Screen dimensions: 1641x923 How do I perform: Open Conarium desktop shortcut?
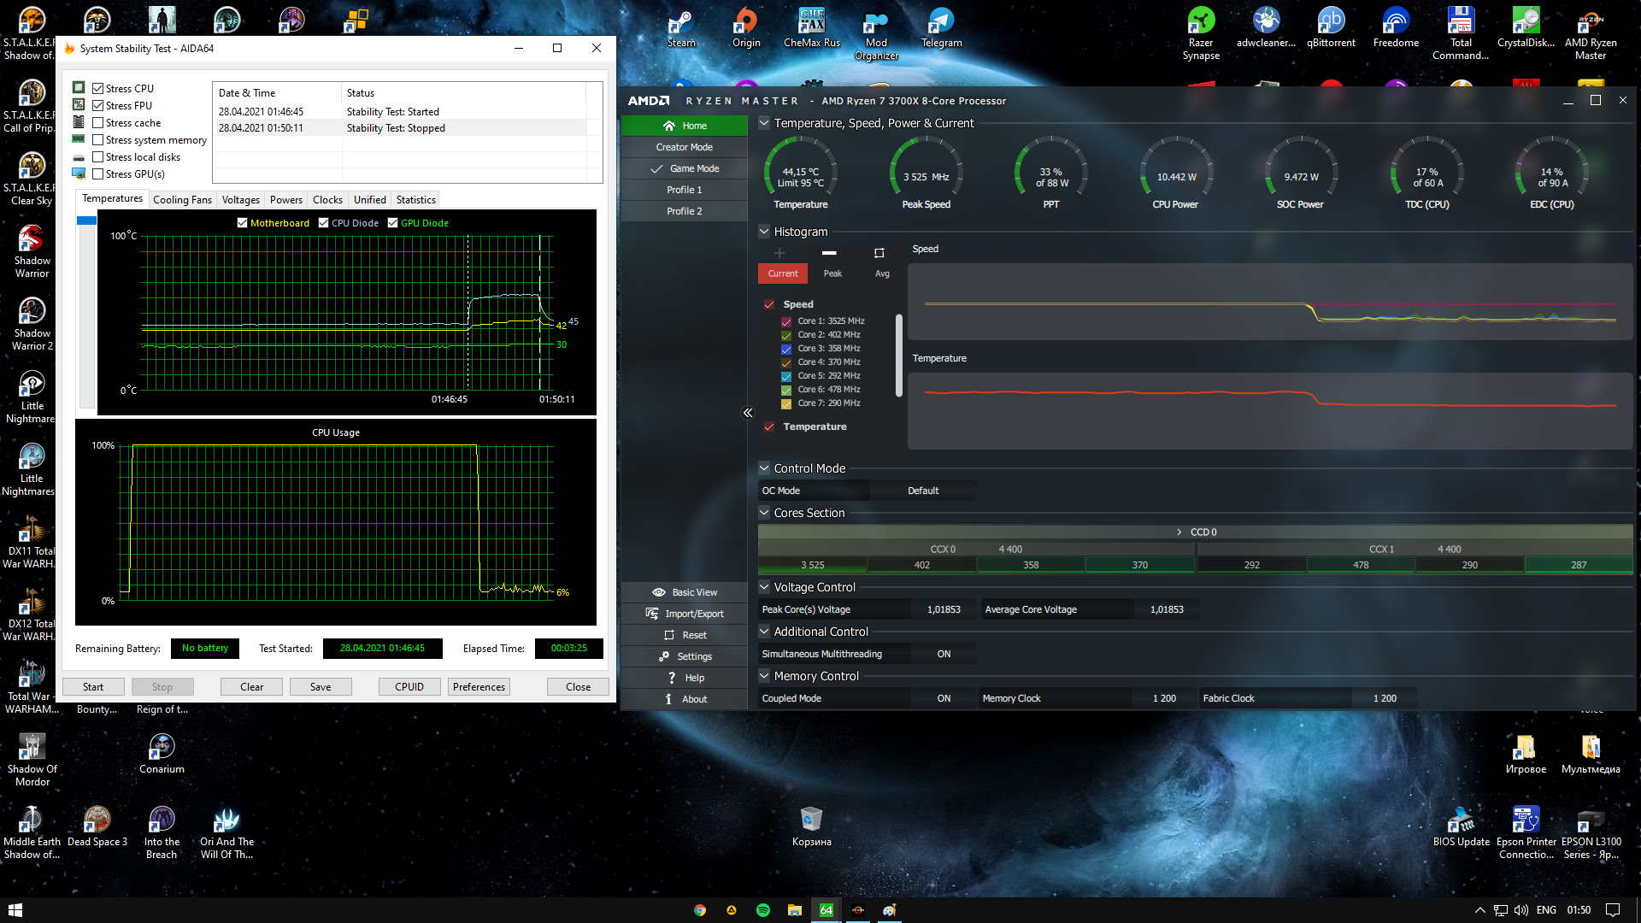162,754
